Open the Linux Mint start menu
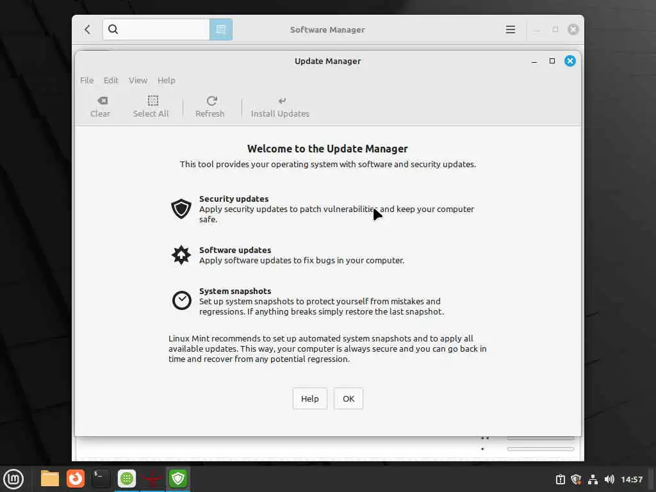Viewport: 656px width, 492px height. click(13, 479)
